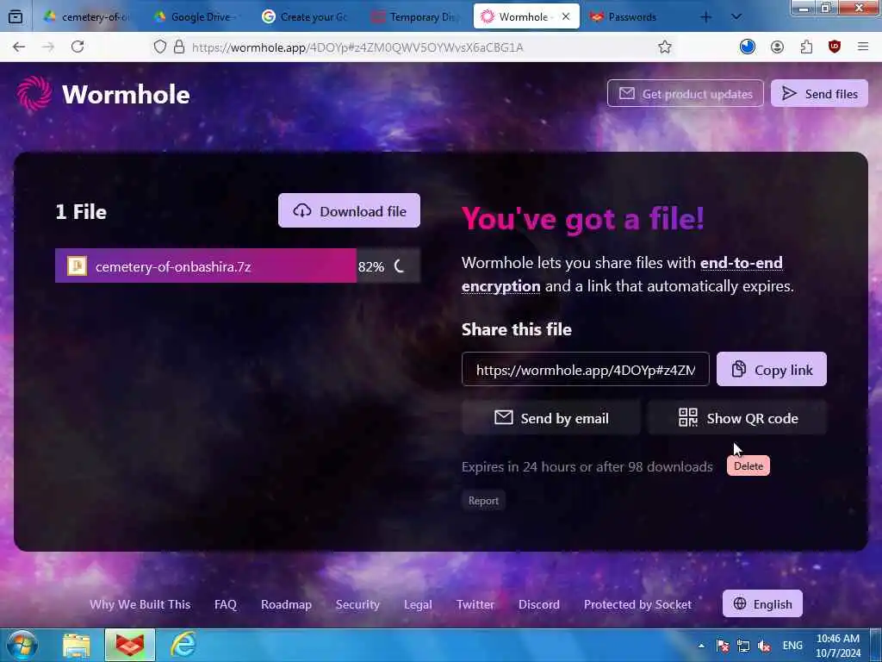Click the Firefox View icon at the tab strip's left

click(16, 17)
